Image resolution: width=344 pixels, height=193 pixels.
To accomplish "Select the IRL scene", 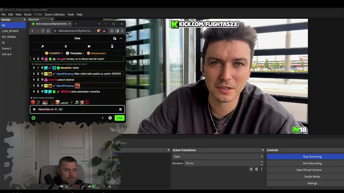I will click(13, 25).
